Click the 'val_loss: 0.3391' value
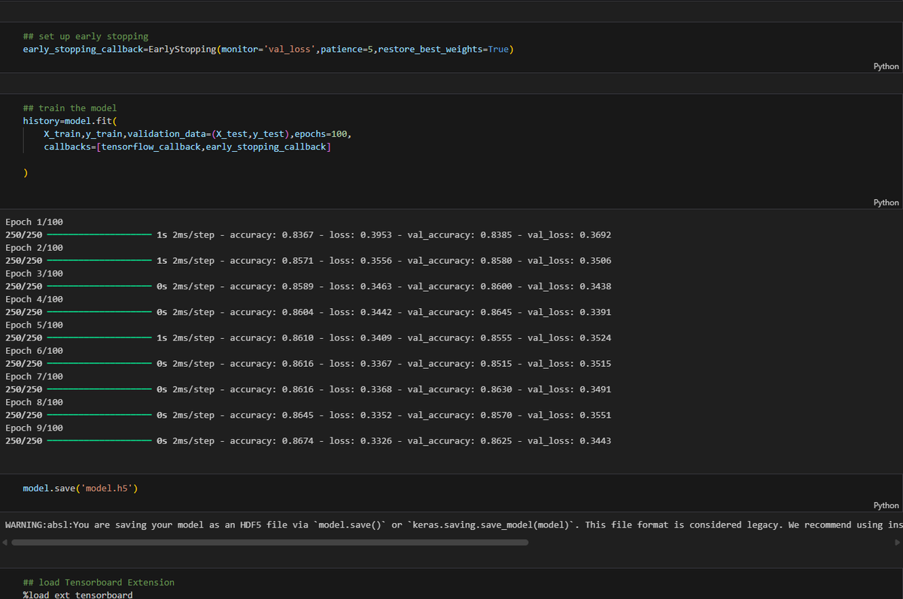 point(570,312)
